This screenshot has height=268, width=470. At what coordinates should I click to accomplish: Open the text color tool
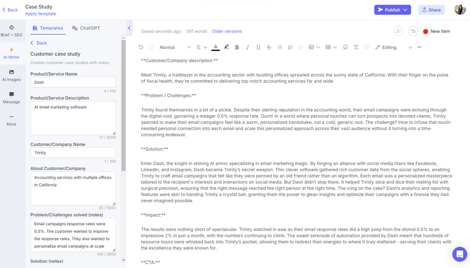coord(216,47)
